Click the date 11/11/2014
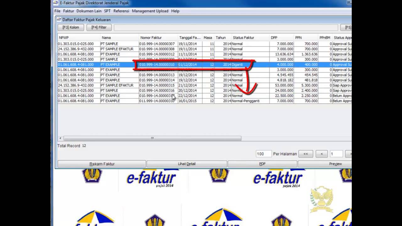Viewport: 402px width, 226px height. pos(187,54)
